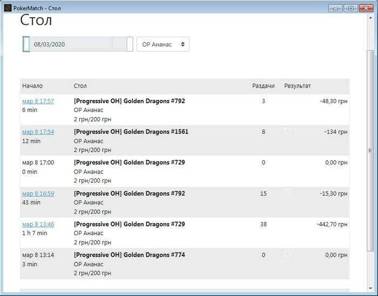Click the PokerMatch app icon in title bar

point(8,8)
